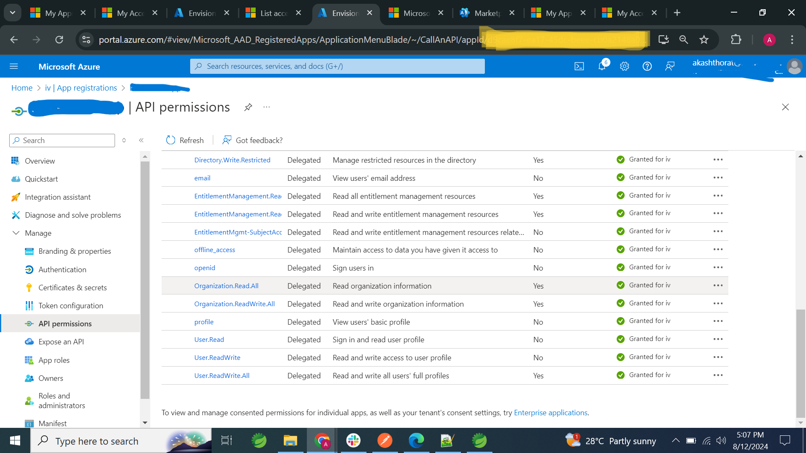
Task: Click the Enterprise applications link
Action: (x=550, y=413)
